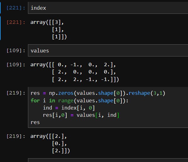Click the '[2.]])' result output line

pyautogui.click(x=61, y=151)
